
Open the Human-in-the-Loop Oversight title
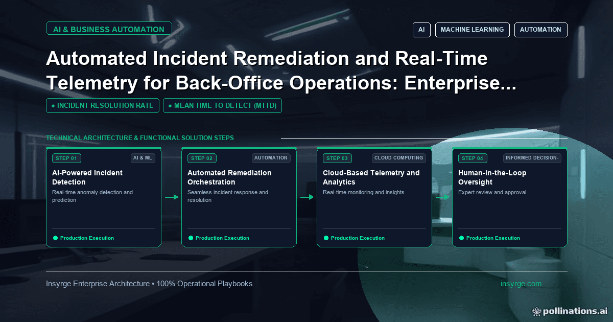pos(492,177)
